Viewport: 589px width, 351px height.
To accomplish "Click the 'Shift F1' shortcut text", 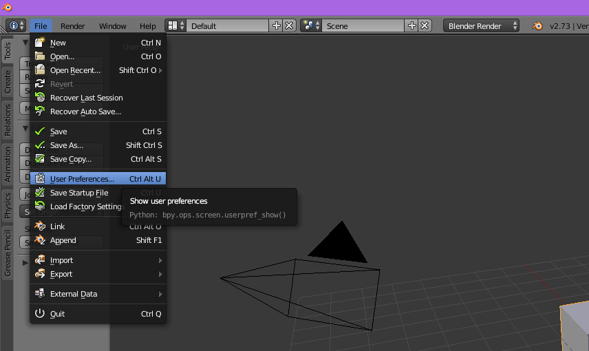I will pos(149,240).
